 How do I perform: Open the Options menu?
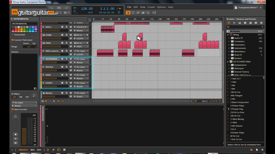(161, 7)
